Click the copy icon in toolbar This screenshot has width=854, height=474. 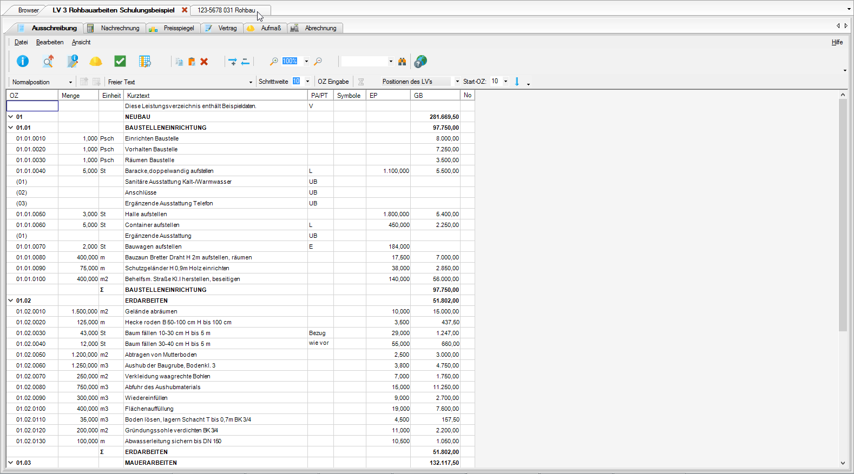coord(179,62)
